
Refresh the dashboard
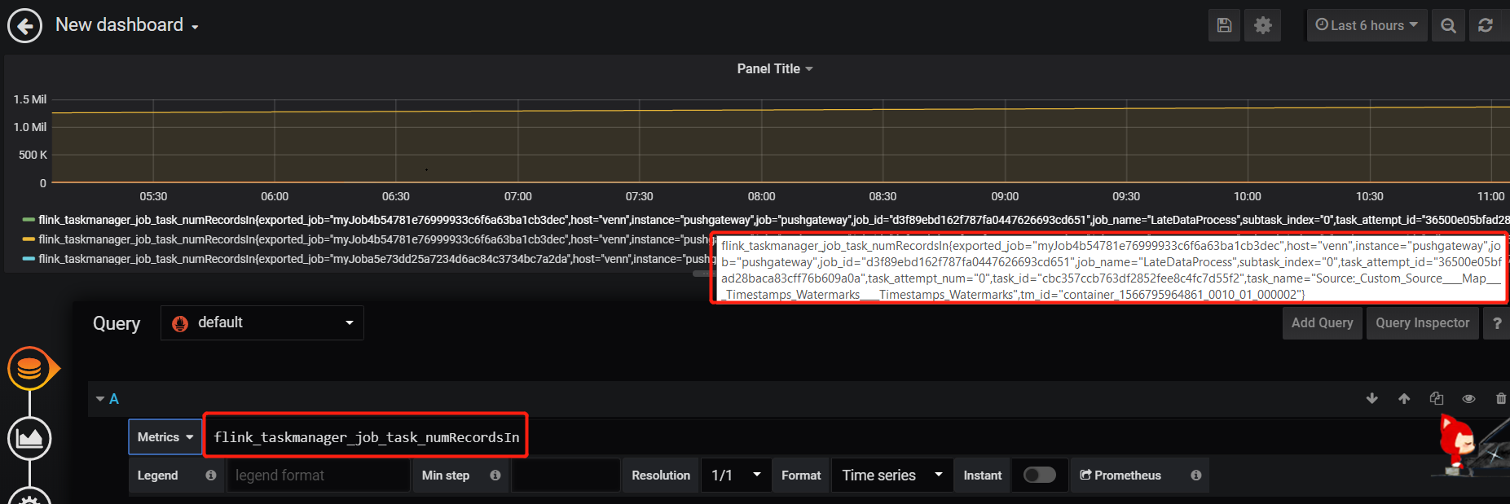[x=1486, y=25]
